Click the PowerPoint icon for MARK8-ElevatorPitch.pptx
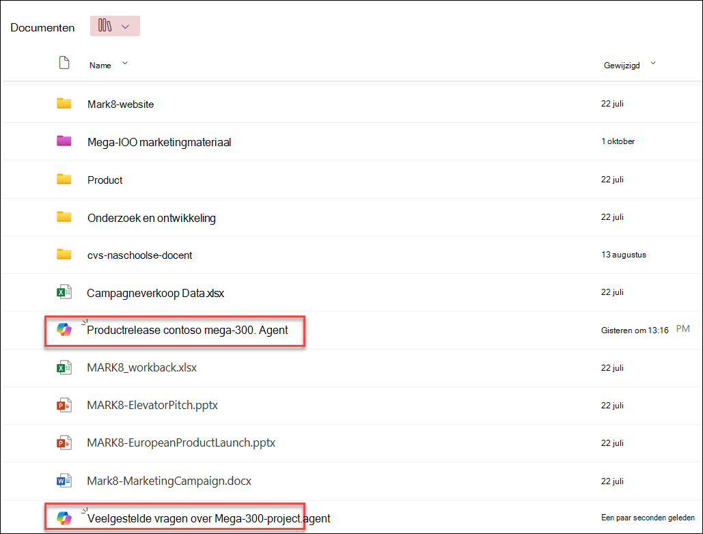The height and width of the screenshot is (534, 703). [x=64, y=406]
